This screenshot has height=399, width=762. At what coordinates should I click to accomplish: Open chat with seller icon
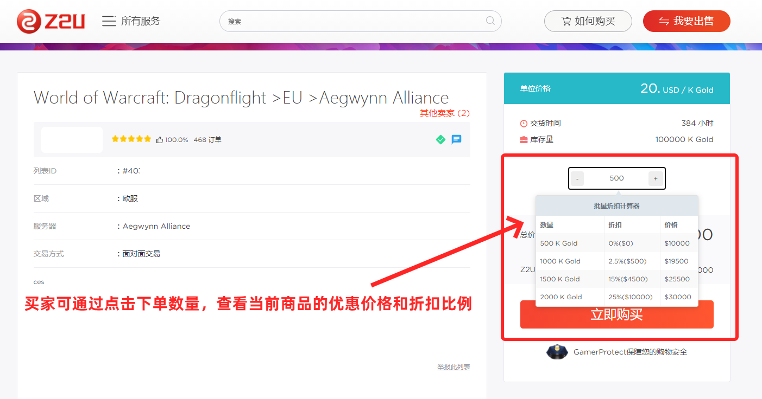(x=457, y=139)
